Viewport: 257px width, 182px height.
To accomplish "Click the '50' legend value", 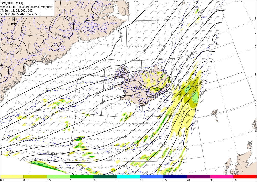I will pyautogui.click(x=235, y=180).
